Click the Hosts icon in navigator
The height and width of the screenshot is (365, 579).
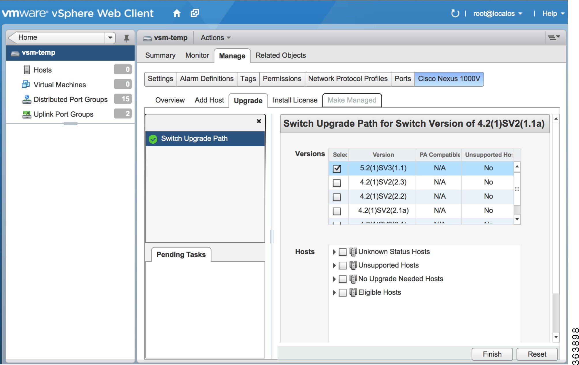[x=27, y=70]
